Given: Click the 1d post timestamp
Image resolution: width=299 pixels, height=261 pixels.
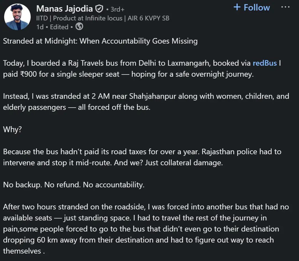Looking at the screenshot, I should (40, 27).
